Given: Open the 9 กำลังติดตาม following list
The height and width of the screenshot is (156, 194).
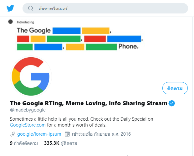Looking at the screenshot, I should click(x=24, y=143).
